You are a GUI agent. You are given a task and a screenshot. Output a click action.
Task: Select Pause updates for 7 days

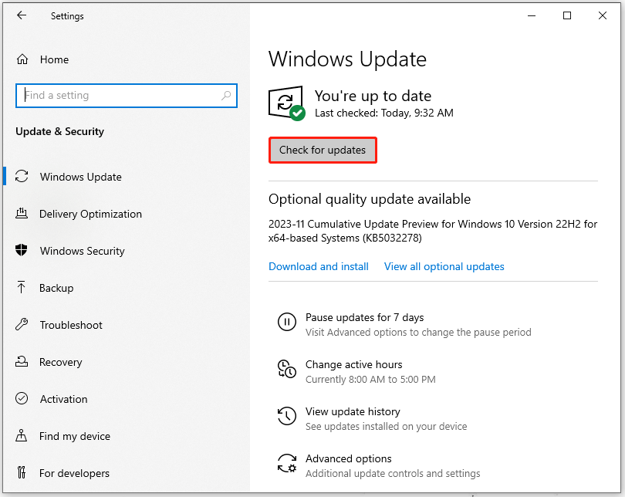pyautogui.click(x=364, y=317)
